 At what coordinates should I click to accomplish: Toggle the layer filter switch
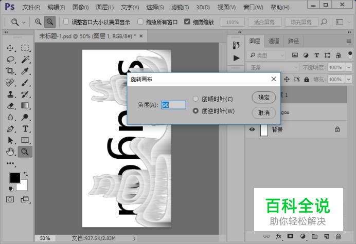350,55
